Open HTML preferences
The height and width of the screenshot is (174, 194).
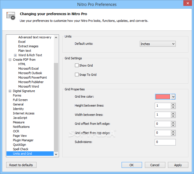tap(22, 64)
